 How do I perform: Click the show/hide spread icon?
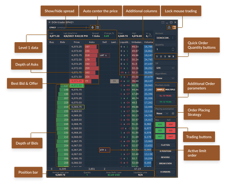click(92, 27)
